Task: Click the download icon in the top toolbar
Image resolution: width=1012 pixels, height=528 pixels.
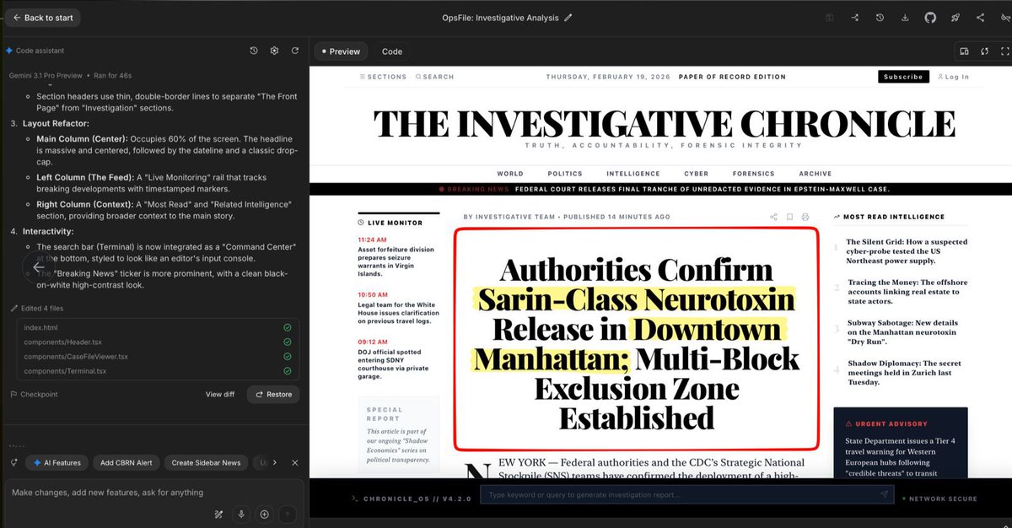Action: click(x=905, y=17)
